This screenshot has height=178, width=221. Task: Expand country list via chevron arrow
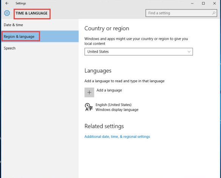189,52
